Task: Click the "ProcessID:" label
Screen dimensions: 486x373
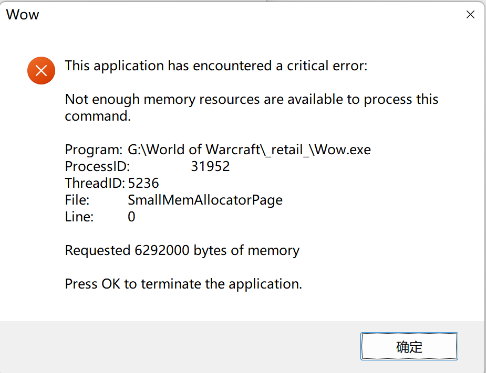Action: pos(97,167)
